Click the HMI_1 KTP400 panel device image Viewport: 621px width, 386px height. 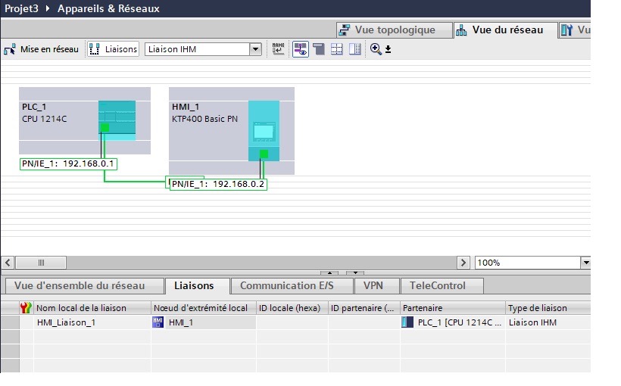(264, 130)
